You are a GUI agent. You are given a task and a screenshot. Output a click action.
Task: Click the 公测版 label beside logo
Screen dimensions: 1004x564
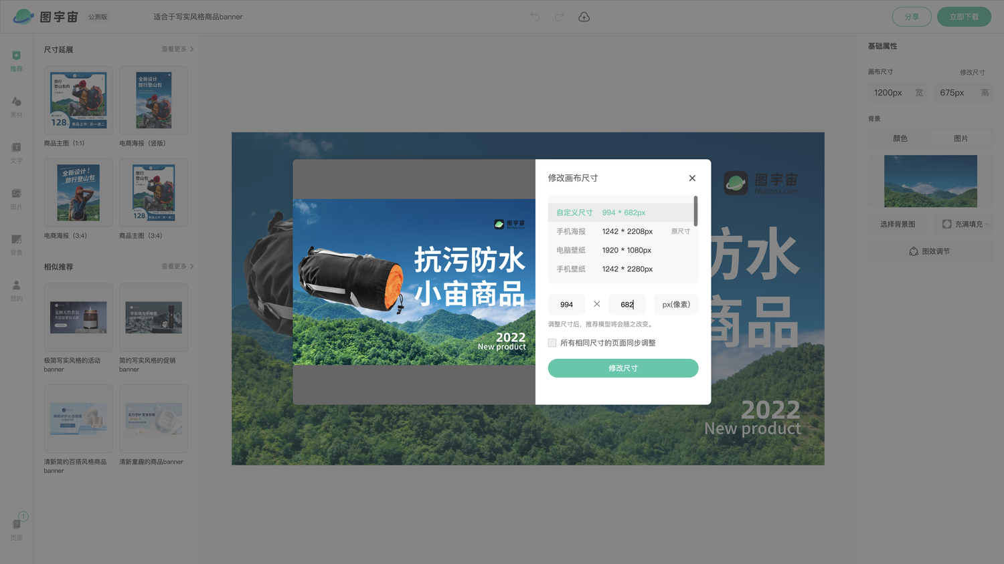point(98,17)
